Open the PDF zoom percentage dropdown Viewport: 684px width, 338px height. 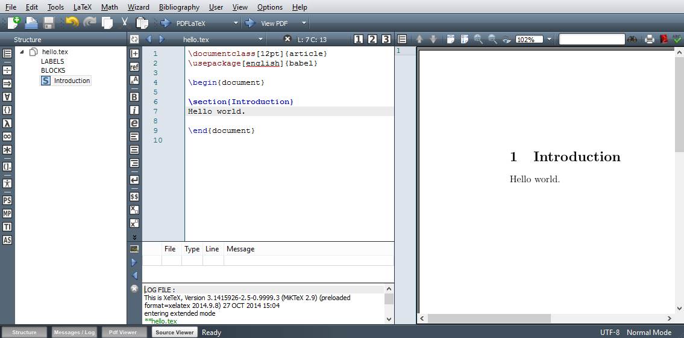point(549,40)
